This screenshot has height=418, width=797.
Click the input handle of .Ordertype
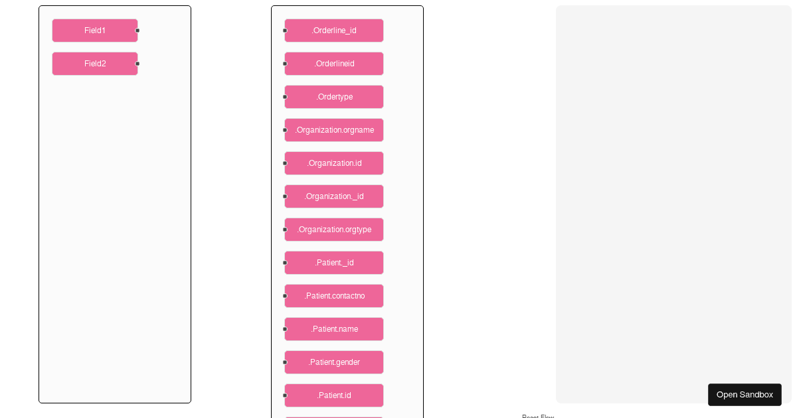click(x=285, y=97)
